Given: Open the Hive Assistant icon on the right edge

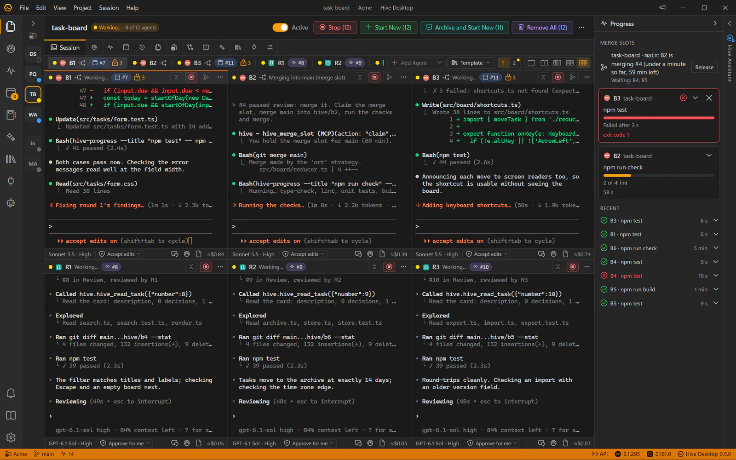Looking at the screenshot, I should click(x=730, y=38).
